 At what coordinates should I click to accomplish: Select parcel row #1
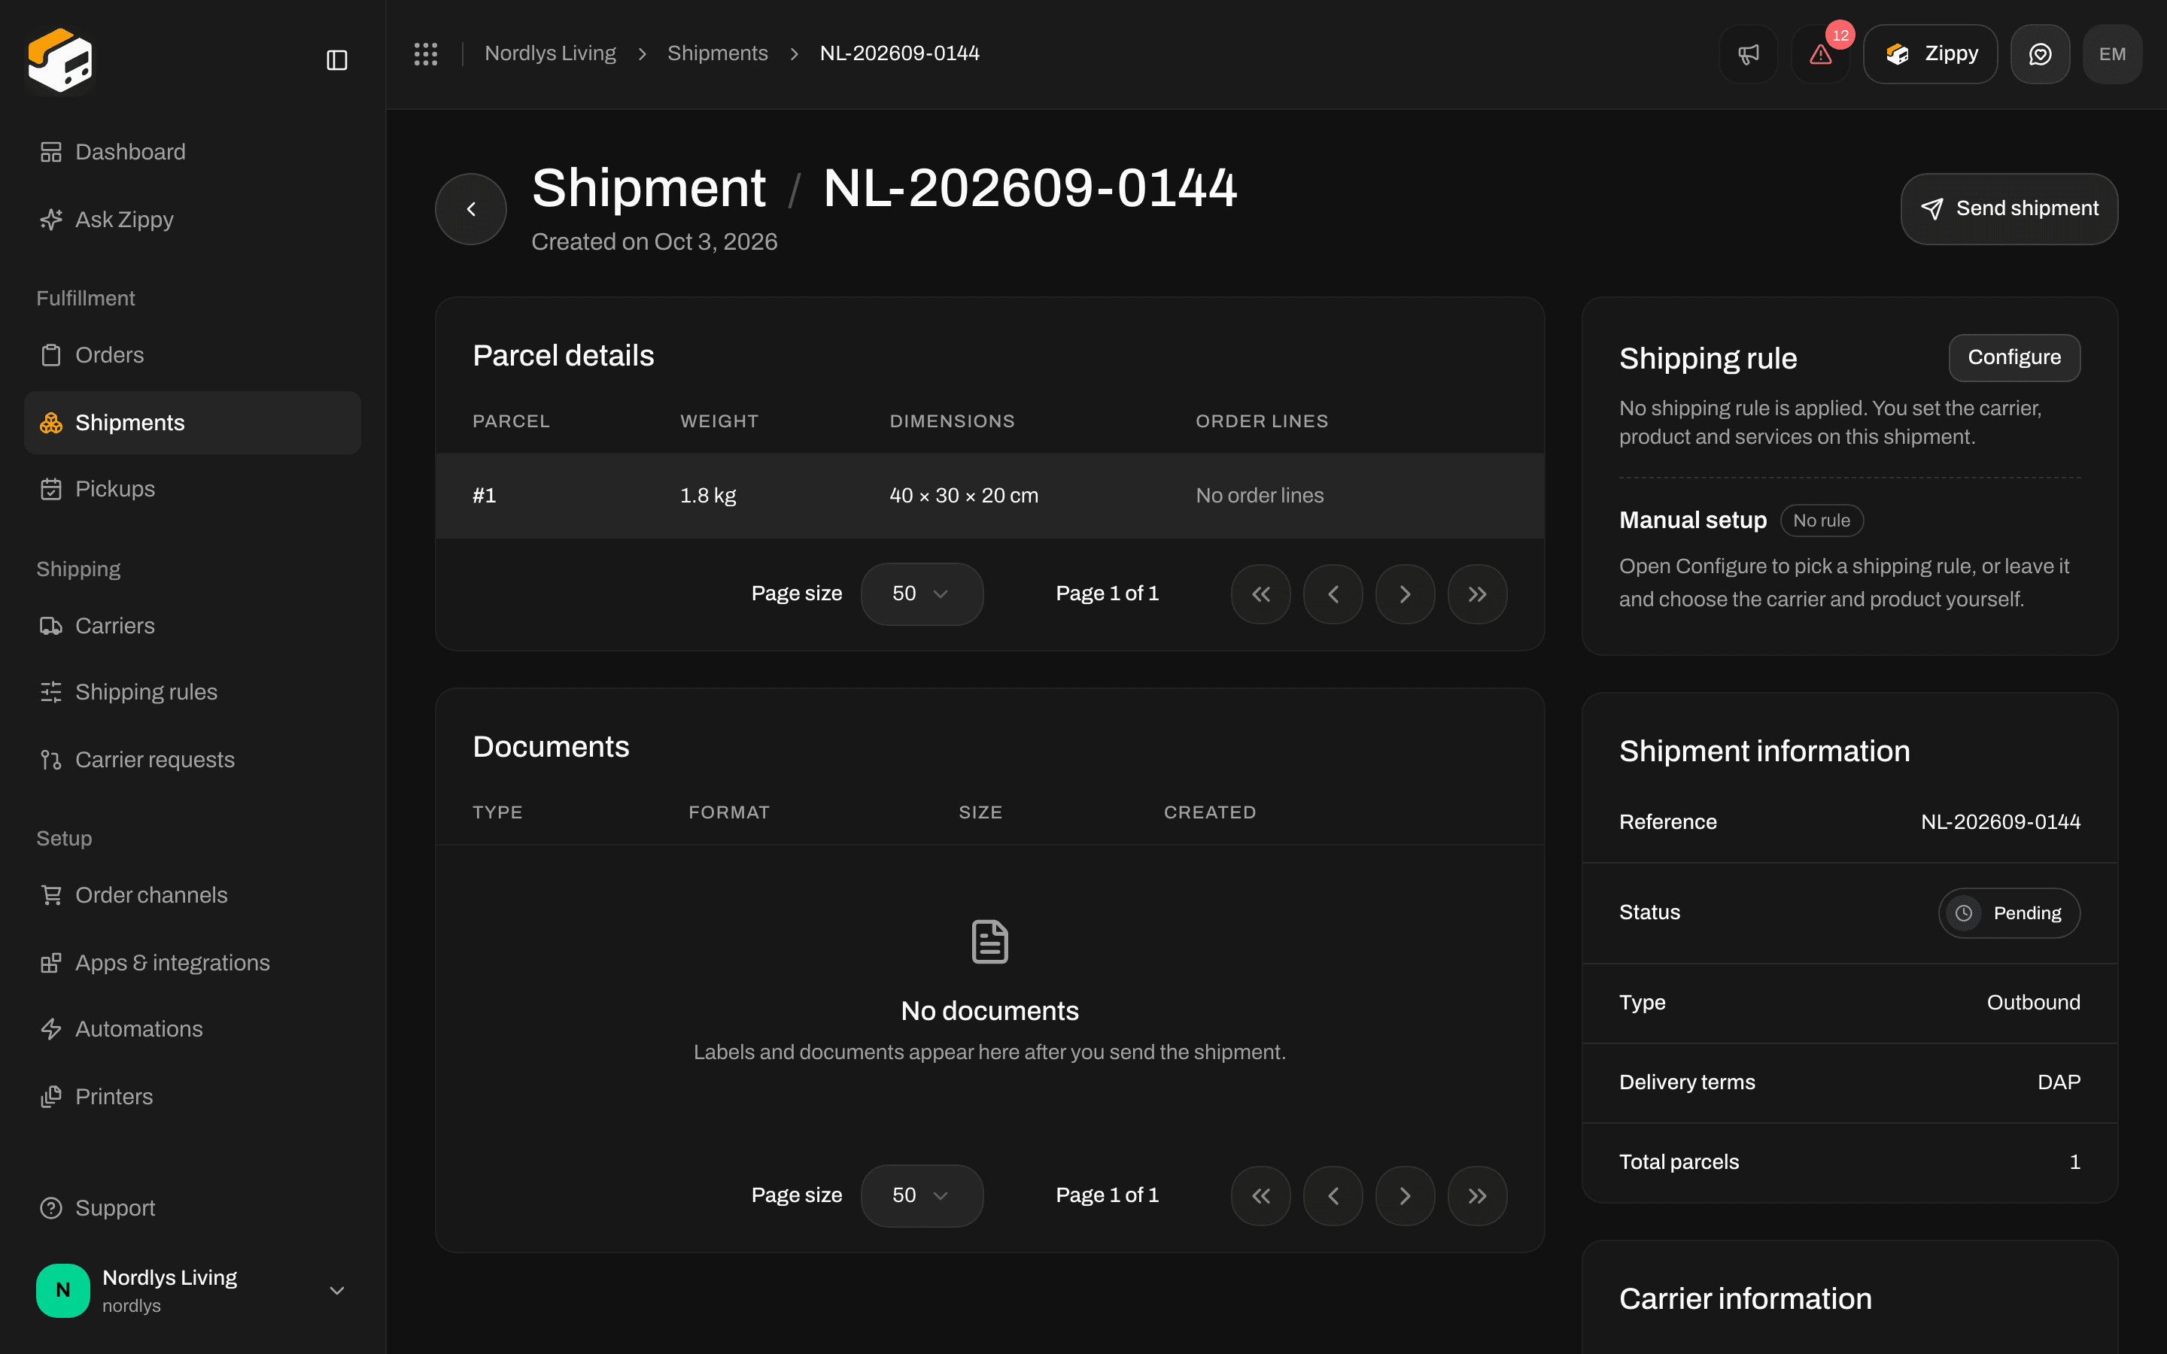[x=989, y=495]
